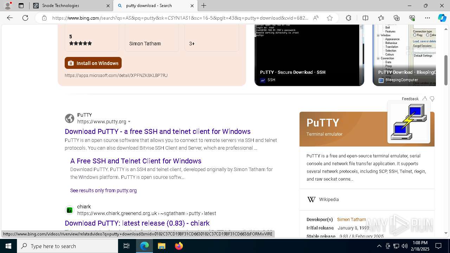The height and width of the screenshot is (253, 450).
Task: Click the 3+ age rating card
Action: pos(212,38)
